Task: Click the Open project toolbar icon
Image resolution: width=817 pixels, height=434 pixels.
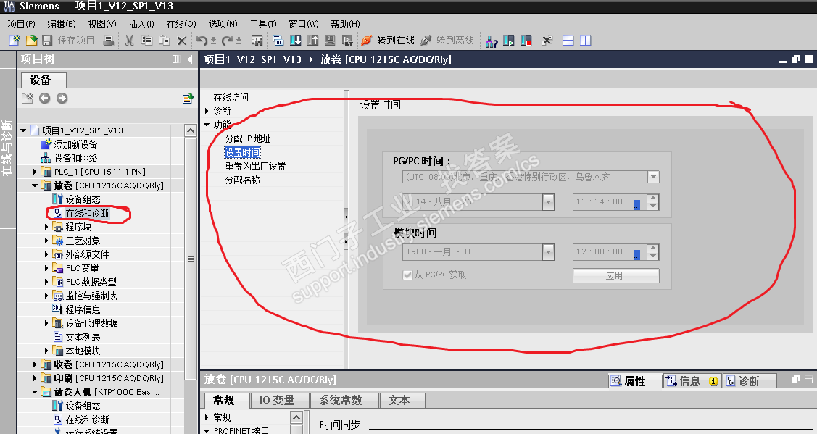Action: point(31,40)
